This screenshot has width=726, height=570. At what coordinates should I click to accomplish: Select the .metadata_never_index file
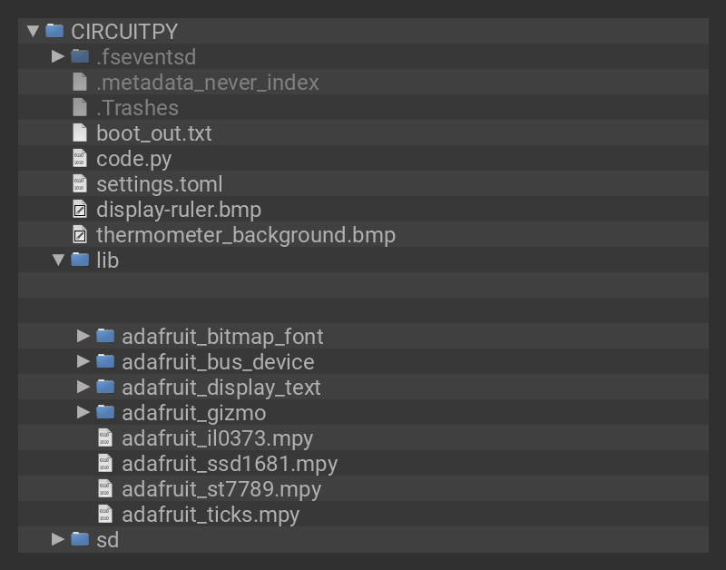tap(208, 83)
